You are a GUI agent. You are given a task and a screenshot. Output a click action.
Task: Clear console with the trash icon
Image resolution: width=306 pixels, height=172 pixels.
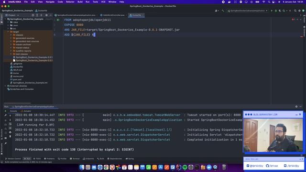(10, 136)
